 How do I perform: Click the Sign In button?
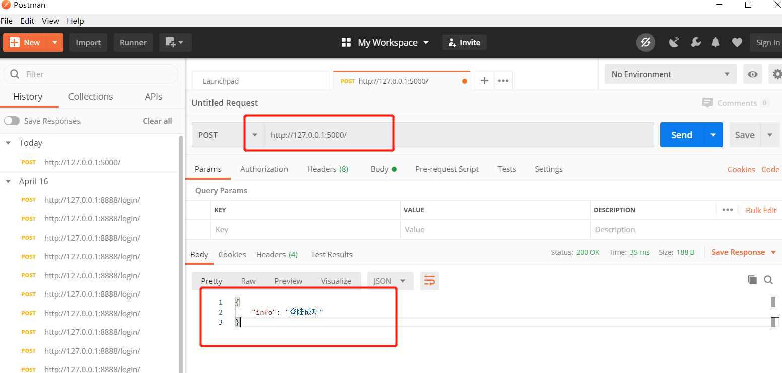coord(767,43)
